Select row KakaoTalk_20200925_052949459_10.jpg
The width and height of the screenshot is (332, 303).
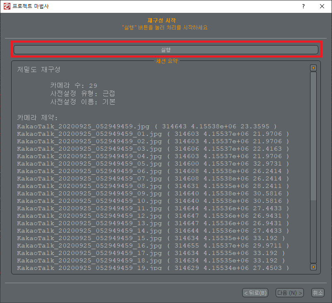(153, 201)
